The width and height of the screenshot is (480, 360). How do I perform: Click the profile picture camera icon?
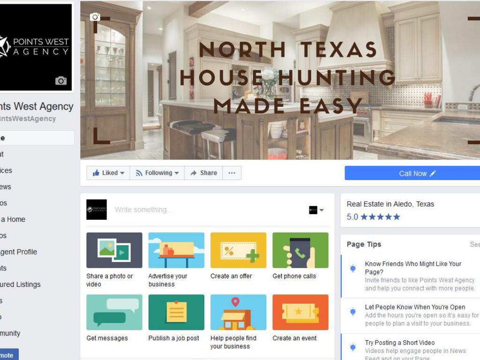pos(61,81)
